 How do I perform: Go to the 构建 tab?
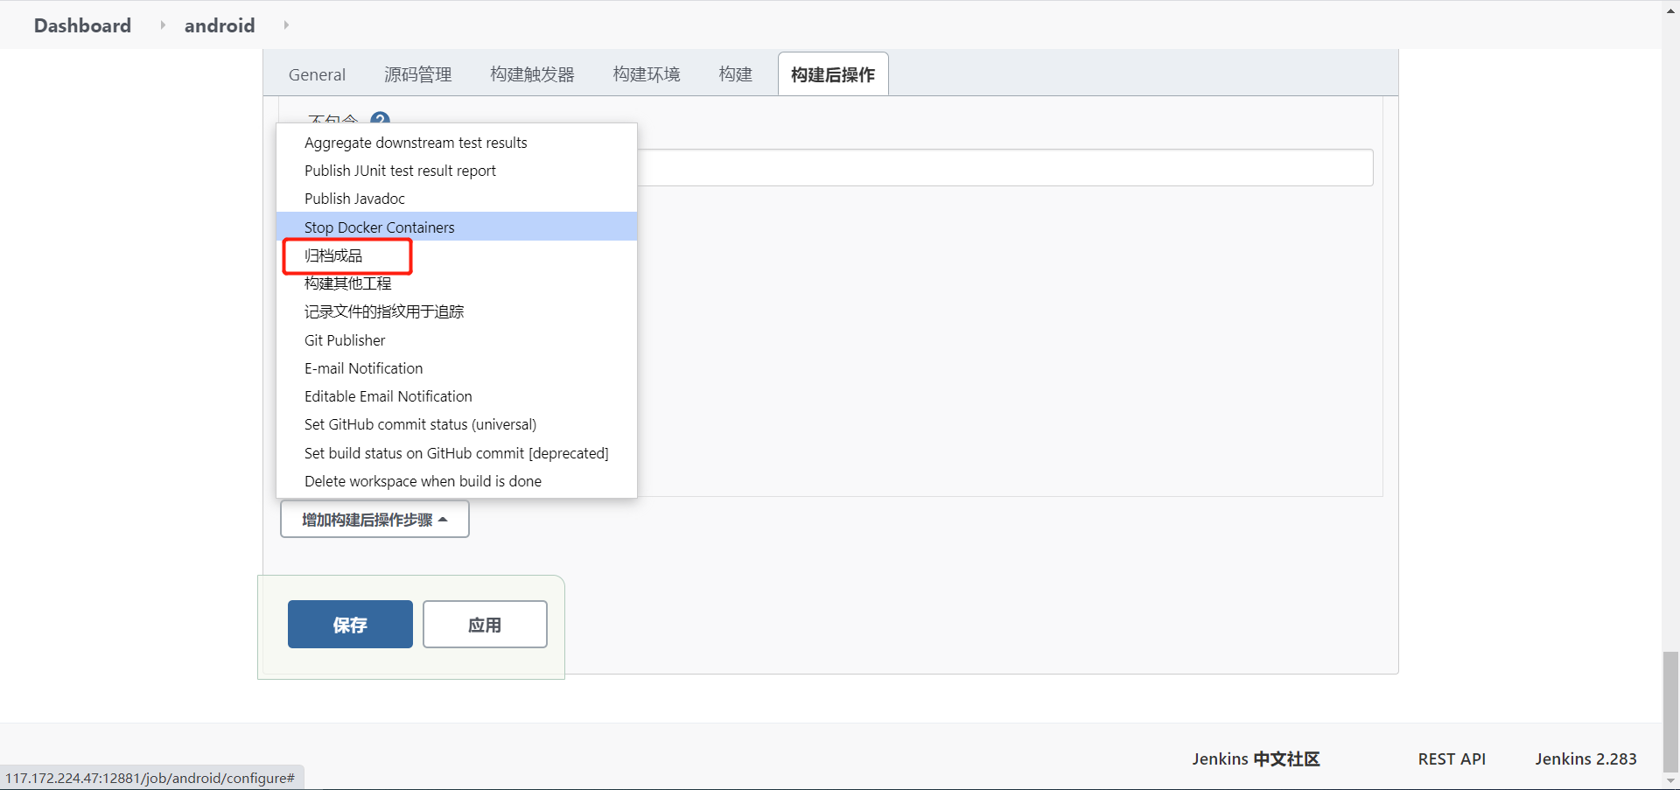coord(736,74)
